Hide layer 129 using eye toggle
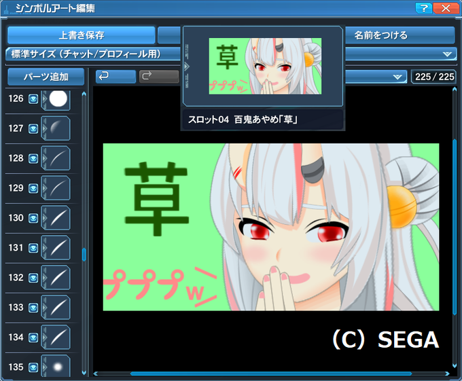The image size is (462, 381). (x=33, y=188)
